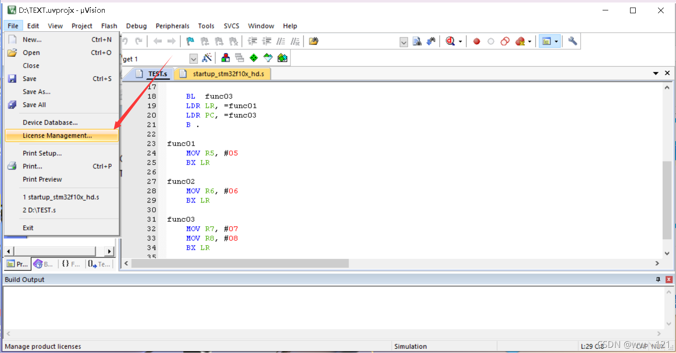Open Options for Target magic wand
The height and width of the screenshot is (353, 676).
207,58
